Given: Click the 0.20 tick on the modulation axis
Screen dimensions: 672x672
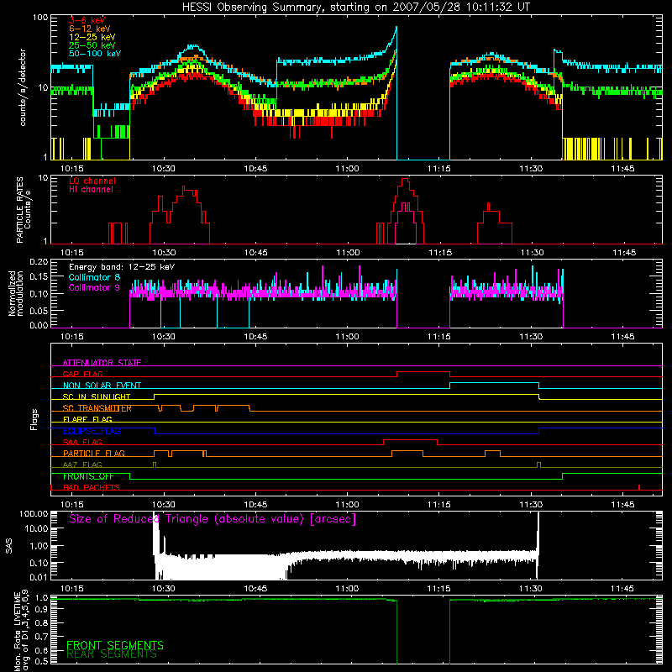Looking at the screenshot, I should tap(39, 261).
